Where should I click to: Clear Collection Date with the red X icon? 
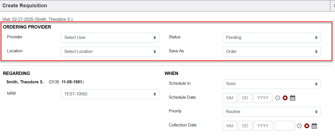point(307,126)
